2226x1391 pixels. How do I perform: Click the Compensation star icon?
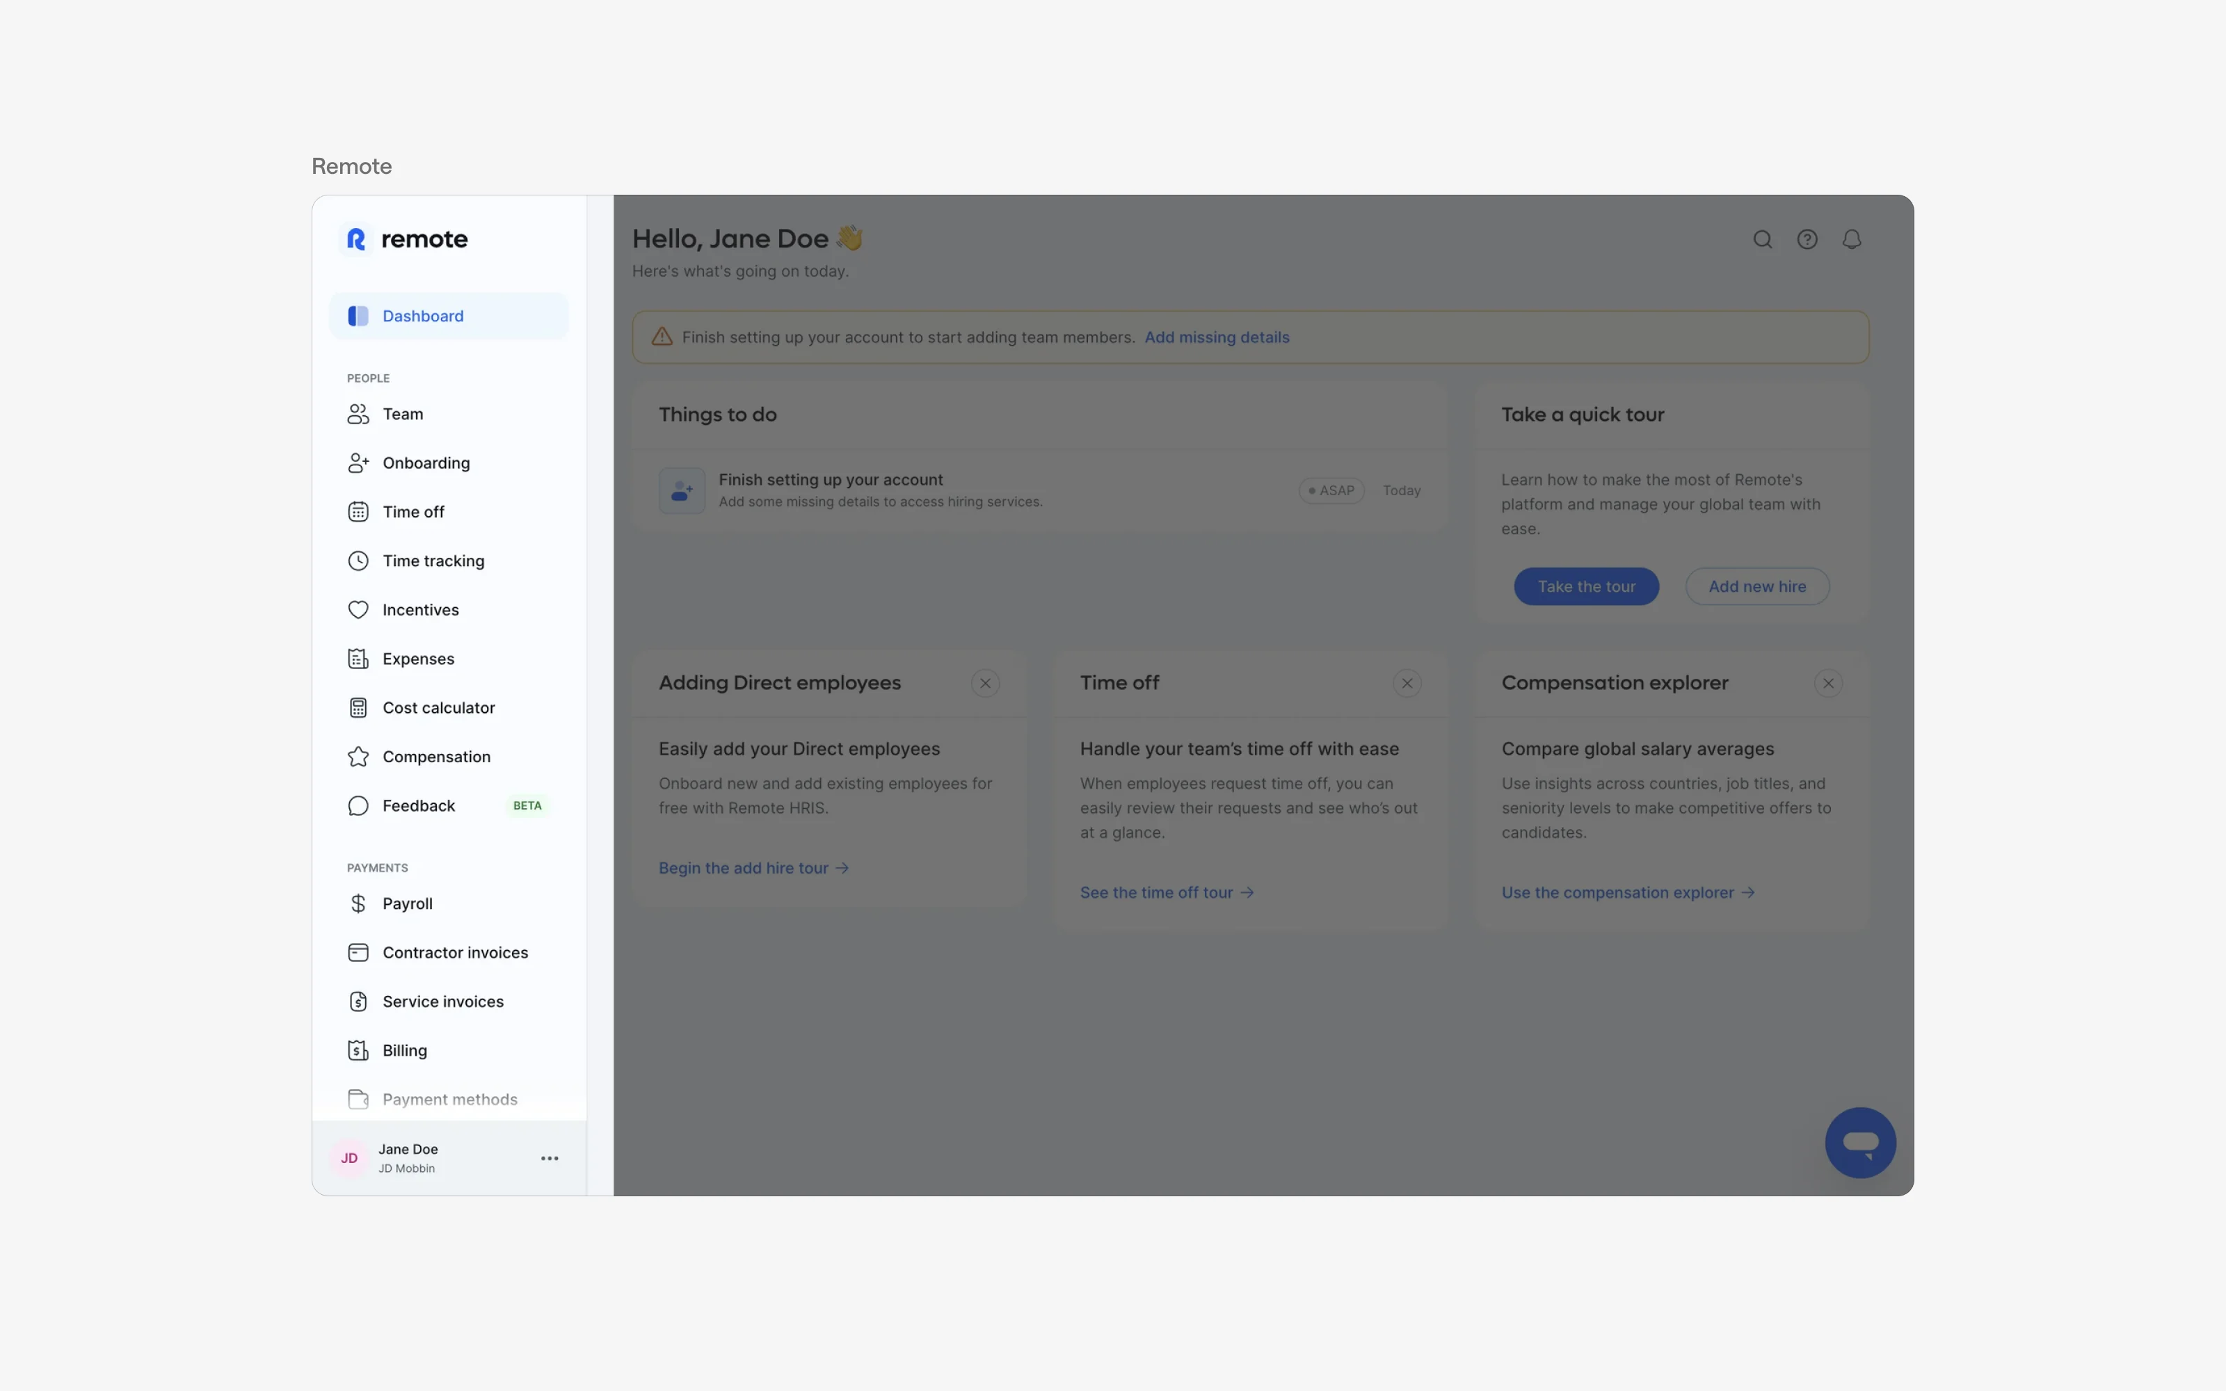358,756
